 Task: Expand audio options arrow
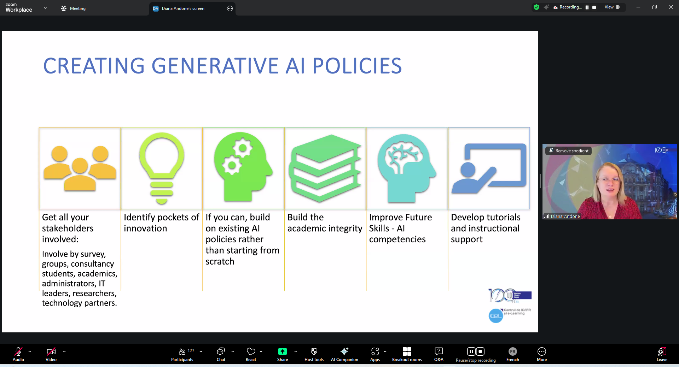[30, 351]
